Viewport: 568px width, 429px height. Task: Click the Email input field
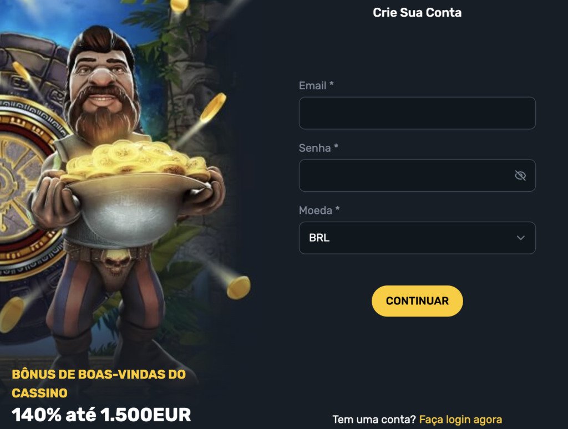coord(417,113)
